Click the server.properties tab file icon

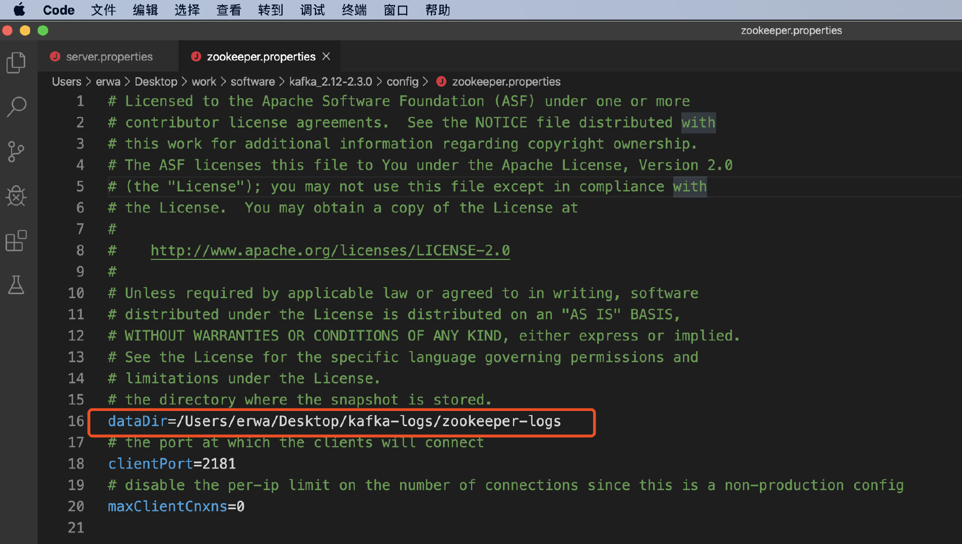pyautogui.click(x=55, y=56)
